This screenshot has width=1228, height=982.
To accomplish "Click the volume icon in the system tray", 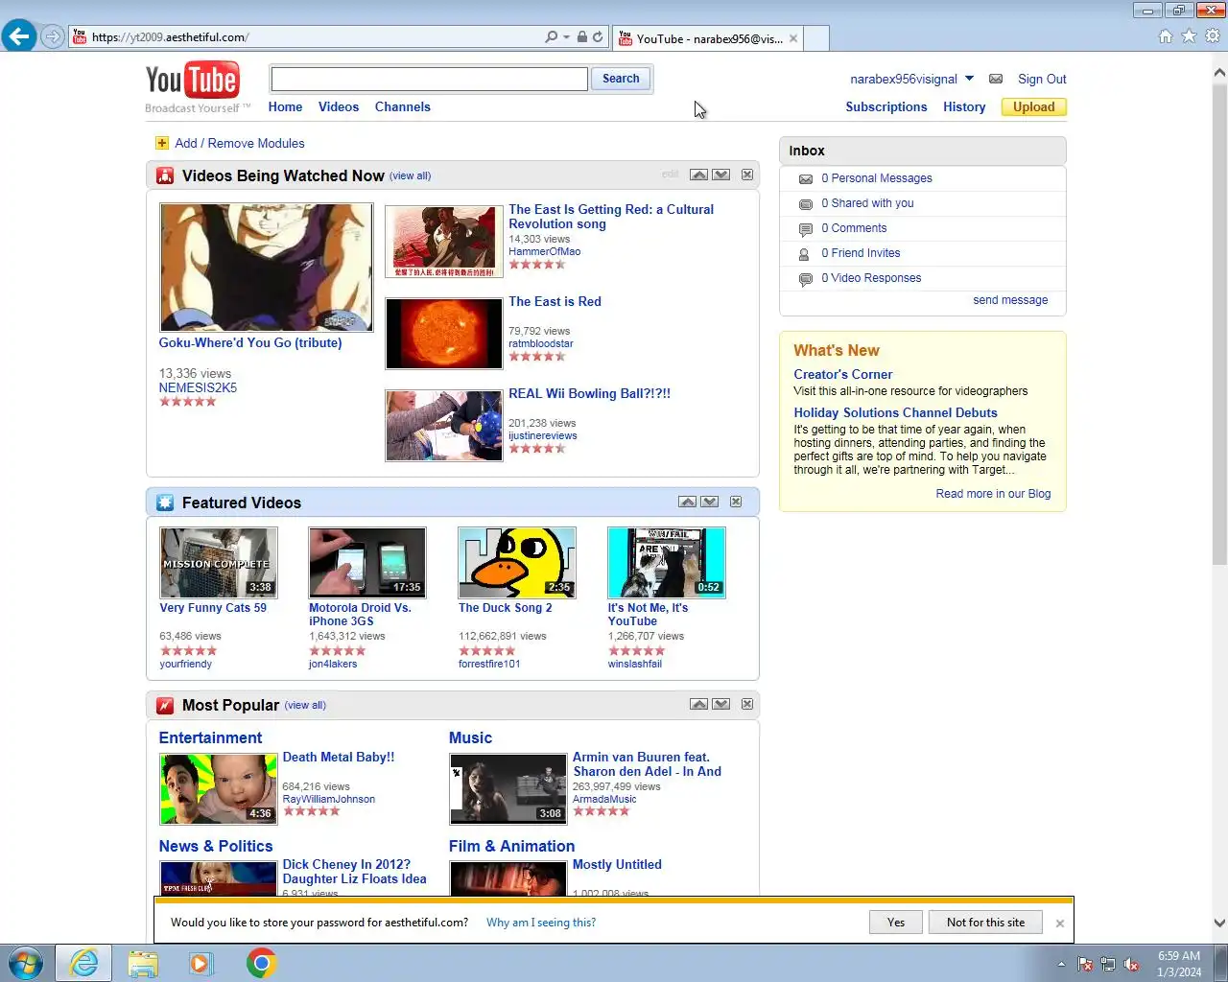I will tap(1131, 965).
